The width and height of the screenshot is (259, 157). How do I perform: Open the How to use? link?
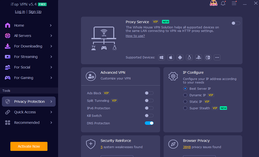135,36
